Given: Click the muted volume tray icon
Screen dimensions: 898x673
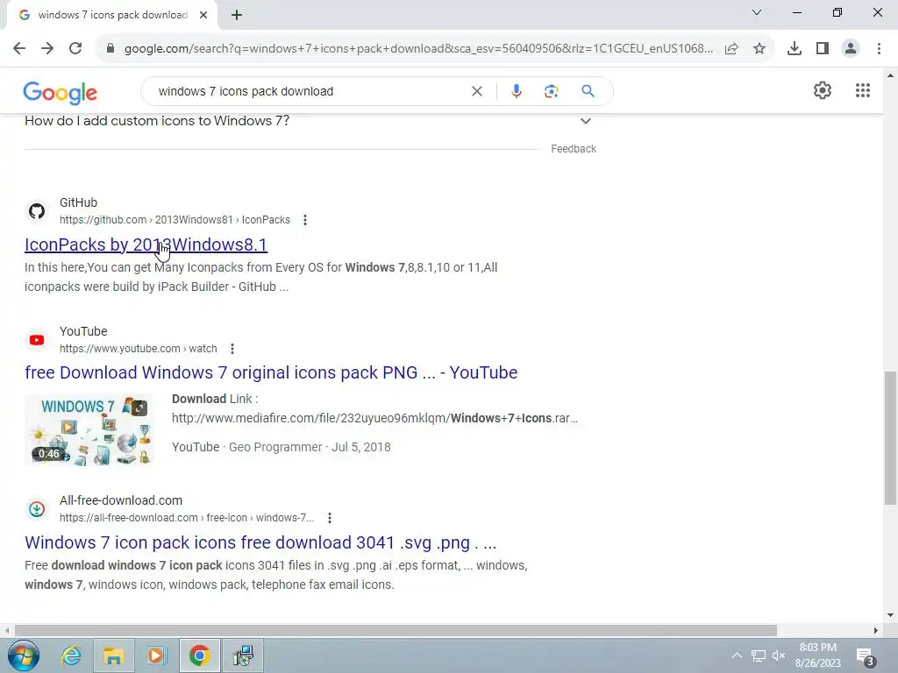Looking at the screenshot, I should coord(779,655).
